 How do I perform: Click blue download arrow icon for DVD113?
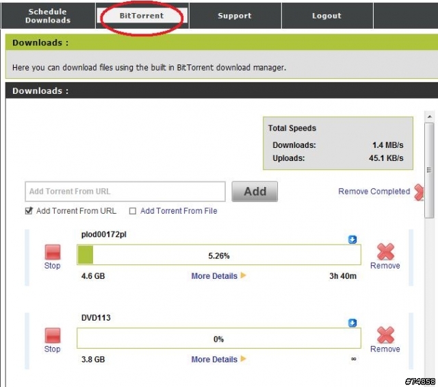352,323
